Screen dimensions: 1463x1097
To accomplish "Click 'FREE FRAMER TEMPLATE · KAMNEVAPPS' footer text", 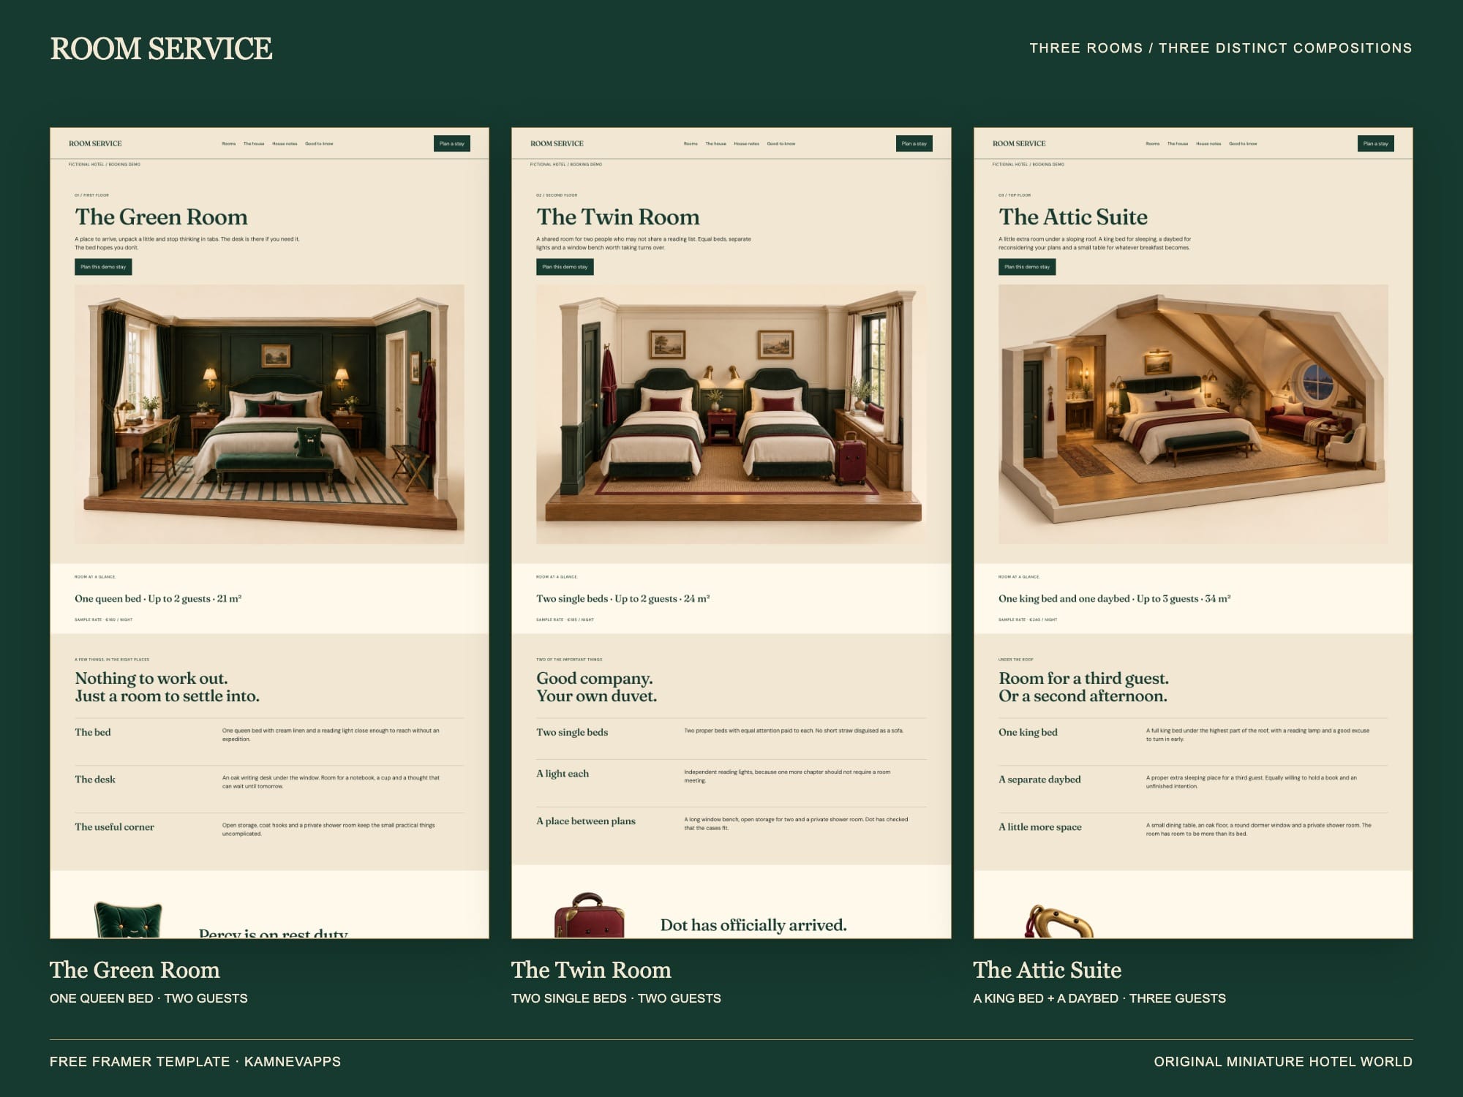I will (195, 1061).
